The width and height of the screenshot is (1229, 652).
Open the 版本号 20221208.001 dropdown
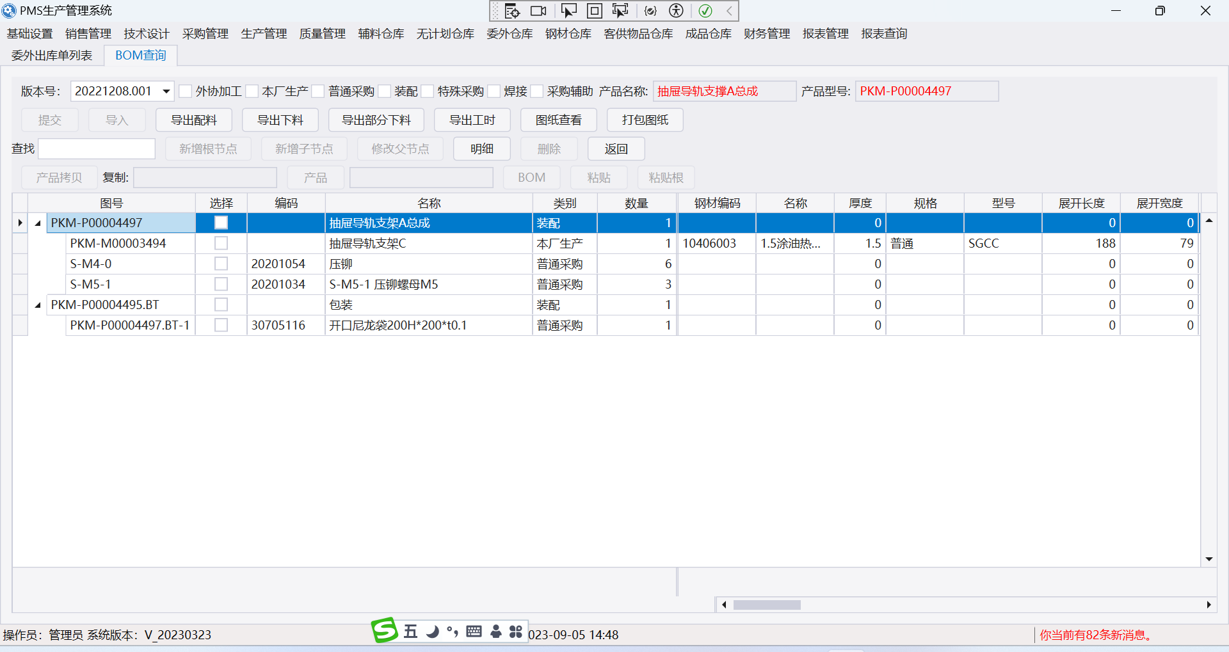(x=166, y=91)
